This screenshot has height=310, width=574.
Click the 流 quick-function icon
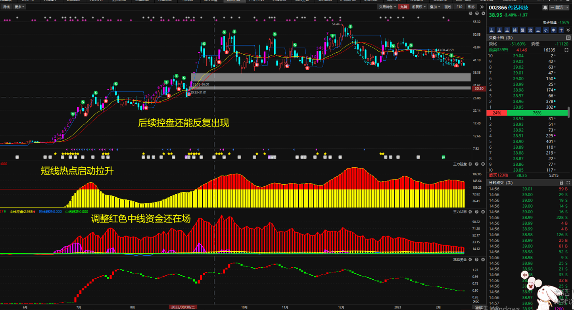coord(530,30)
